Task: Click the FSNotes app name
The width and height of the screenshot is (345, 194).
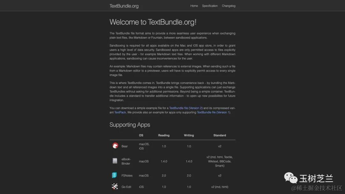Action: 127,175
